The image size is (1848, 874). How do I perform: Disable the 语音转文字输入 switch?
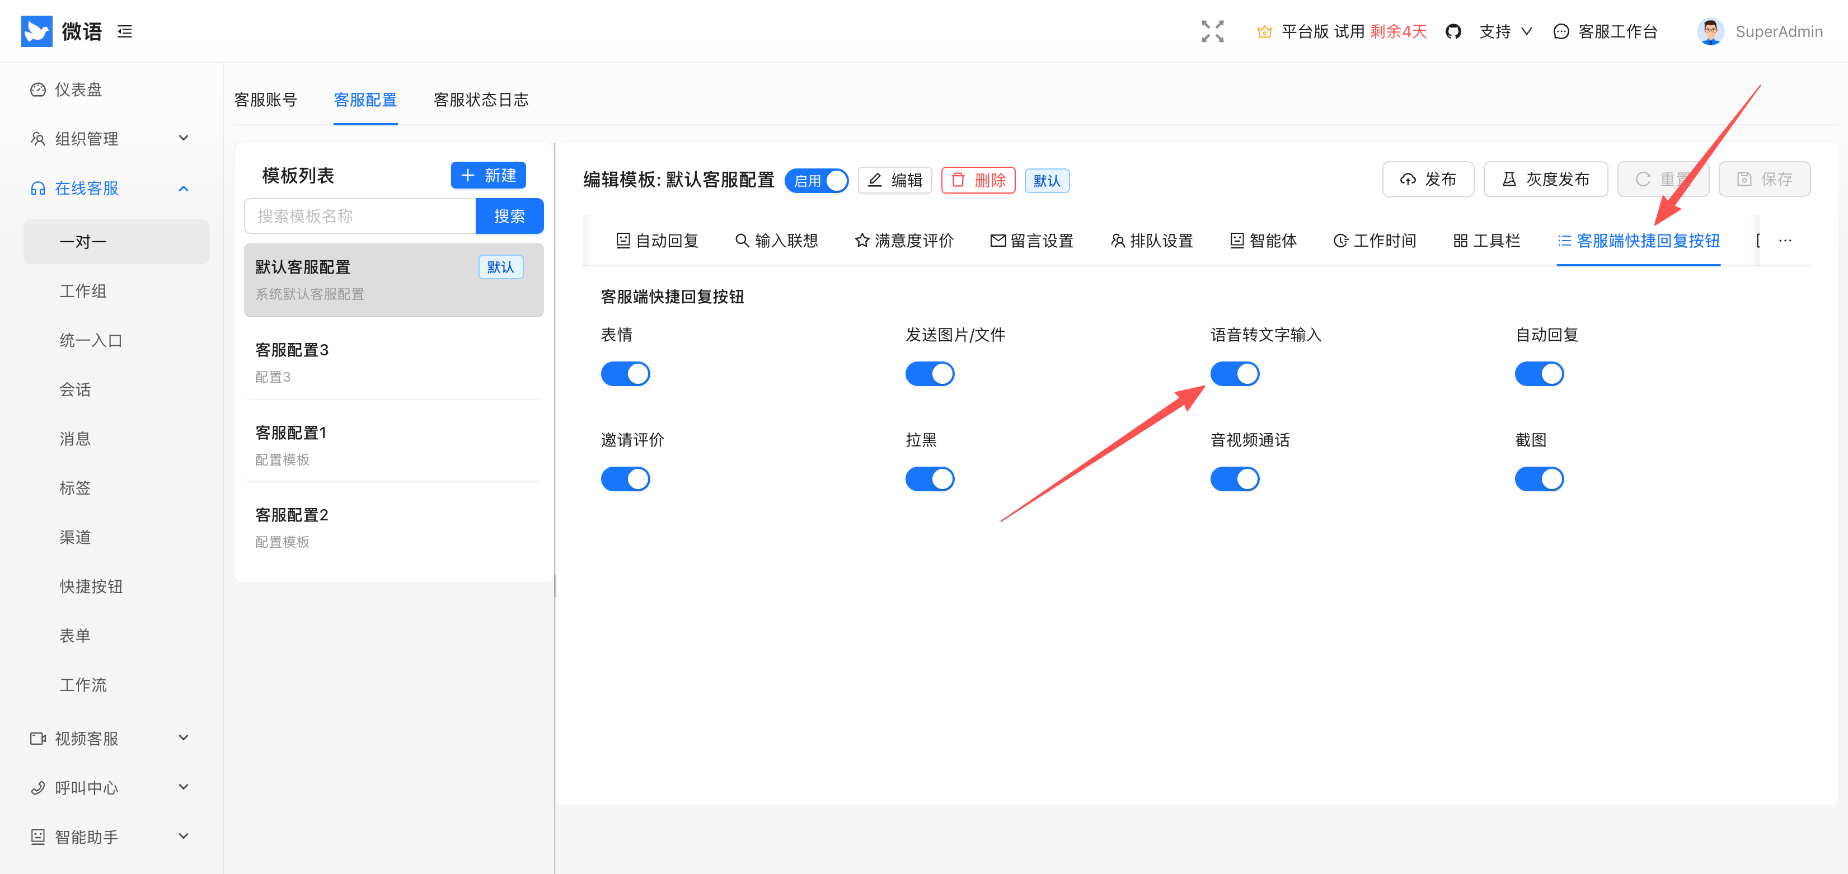[1234, 374]
